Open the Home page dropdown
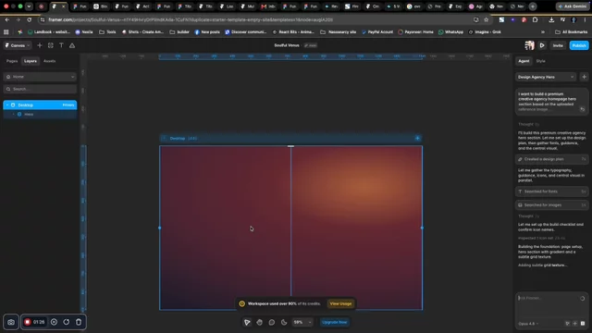Image resolution: width=592 pixels, height=333 pixels. click(x=40, y=77)
